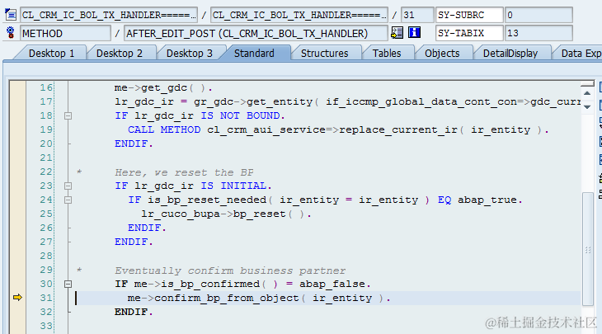Click the SY-TABIX label field
Image resolution: width=602 pixels, height=334 pixels.
[469, 33]
